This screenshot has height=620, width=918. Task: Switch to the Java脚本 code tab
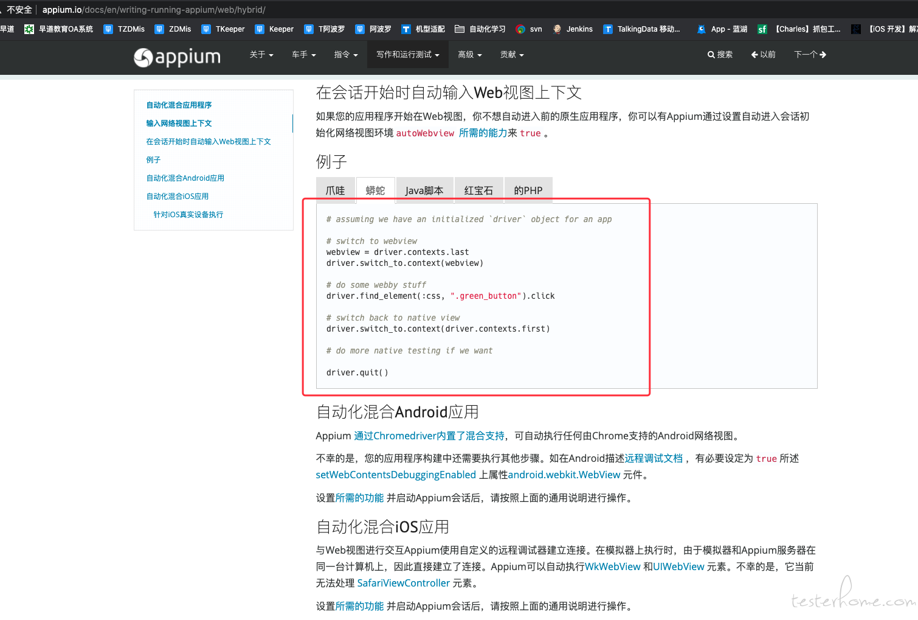tap(424, 190)
